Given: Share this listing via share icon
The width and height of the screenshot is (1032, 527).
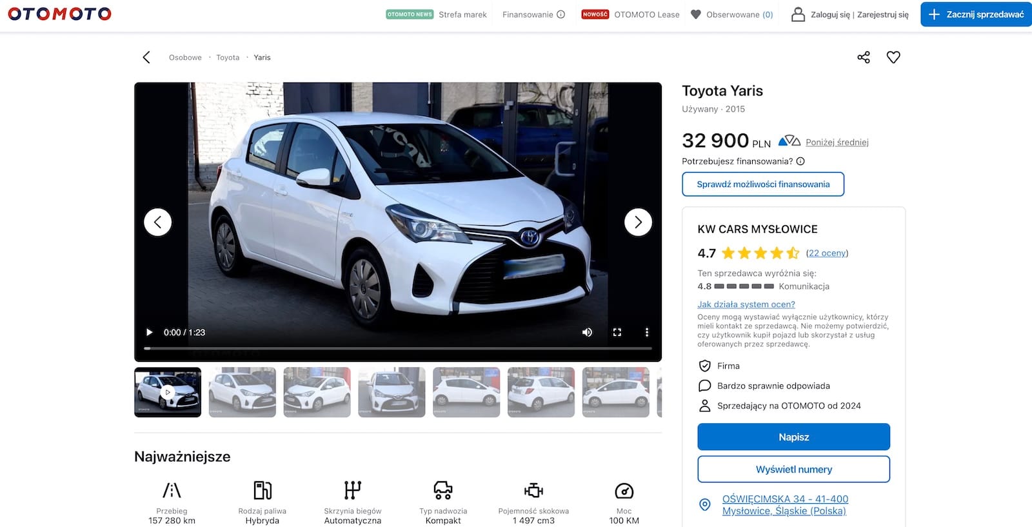Looking at the screenshot, I should tap(864, 57).
